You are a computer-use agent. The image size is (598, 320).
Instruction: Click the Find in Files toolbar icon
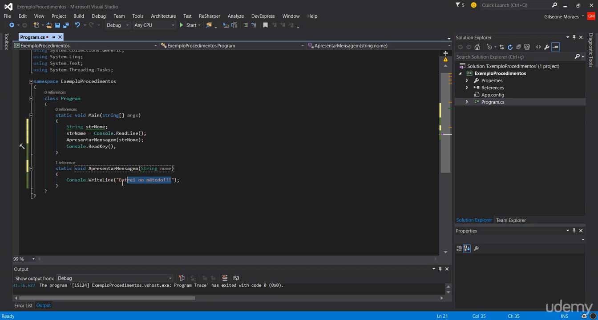point(209,25)
